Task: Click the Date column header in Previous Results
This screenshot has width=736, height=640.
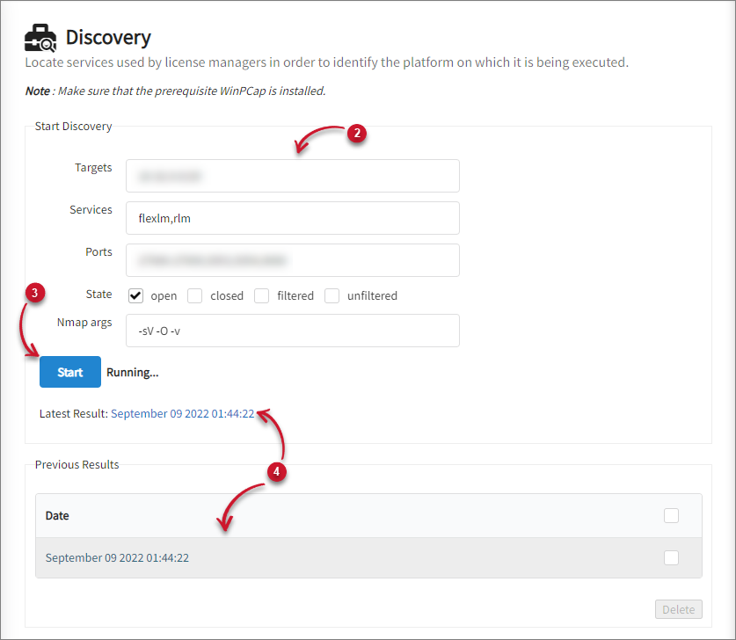Action: [x=56, y=515]
